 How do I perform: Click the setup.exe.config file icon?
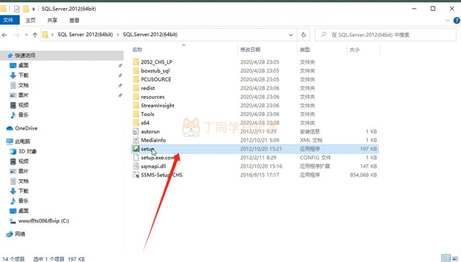[136, 157]
